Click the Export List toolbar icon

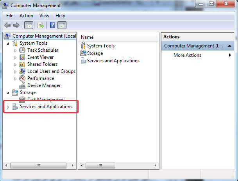point(40,25)
